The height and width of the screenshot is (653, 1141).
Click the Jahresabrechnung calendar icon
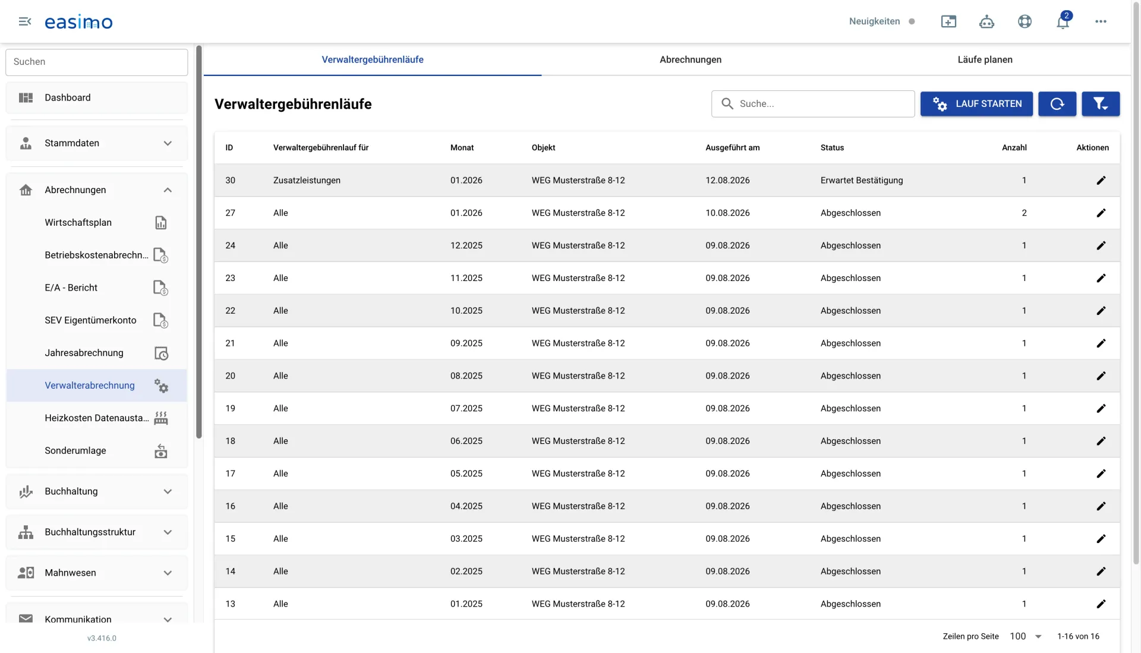[161, 354]
